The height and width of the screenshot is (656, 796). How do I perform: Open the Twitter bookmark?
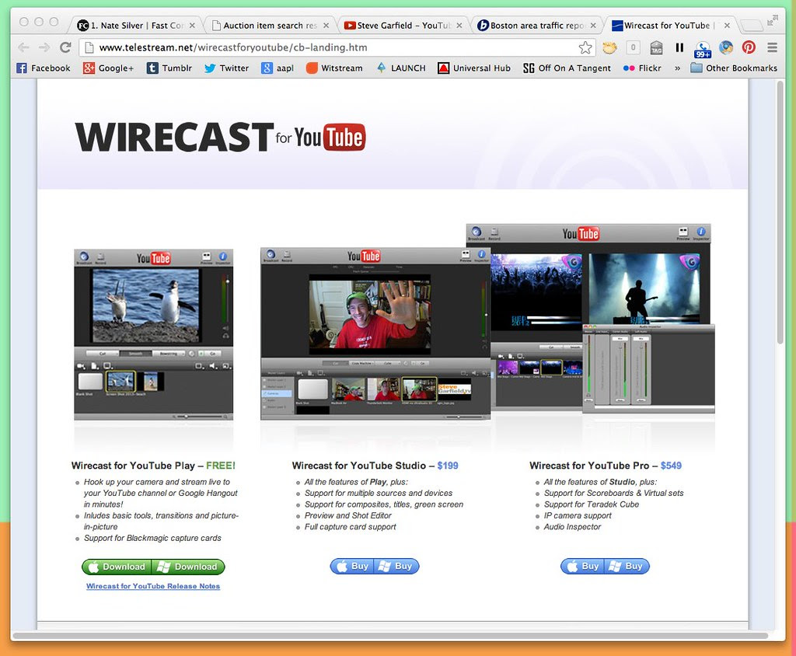point(226,68)
